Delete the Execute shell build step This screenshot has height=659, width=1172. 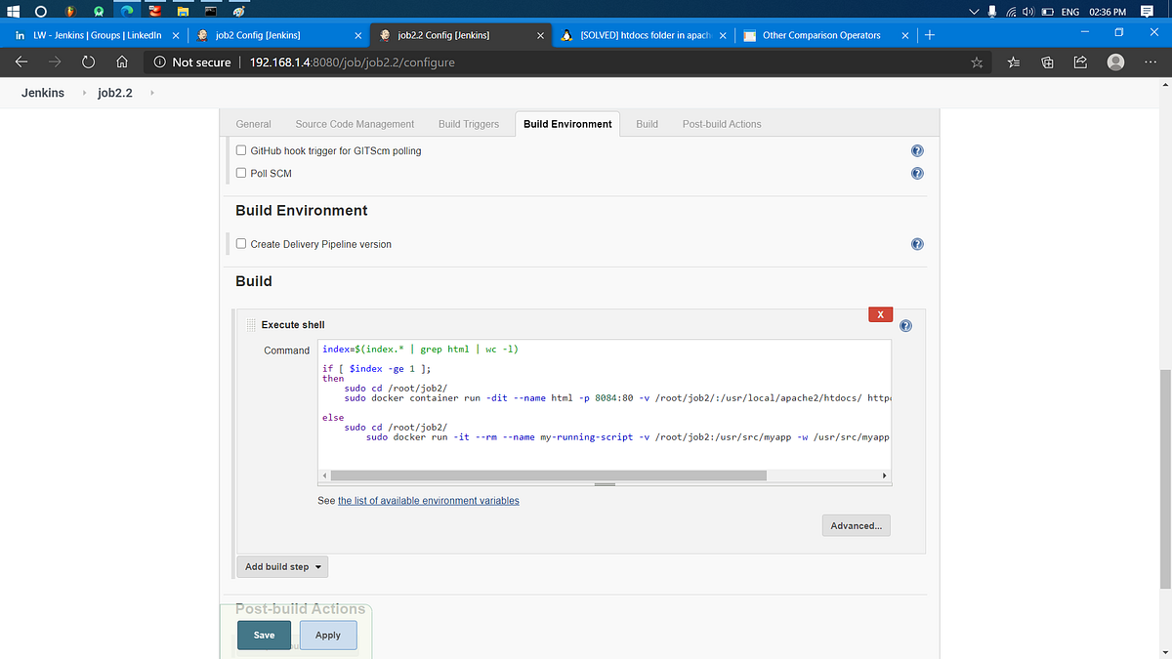click(880, 313)
